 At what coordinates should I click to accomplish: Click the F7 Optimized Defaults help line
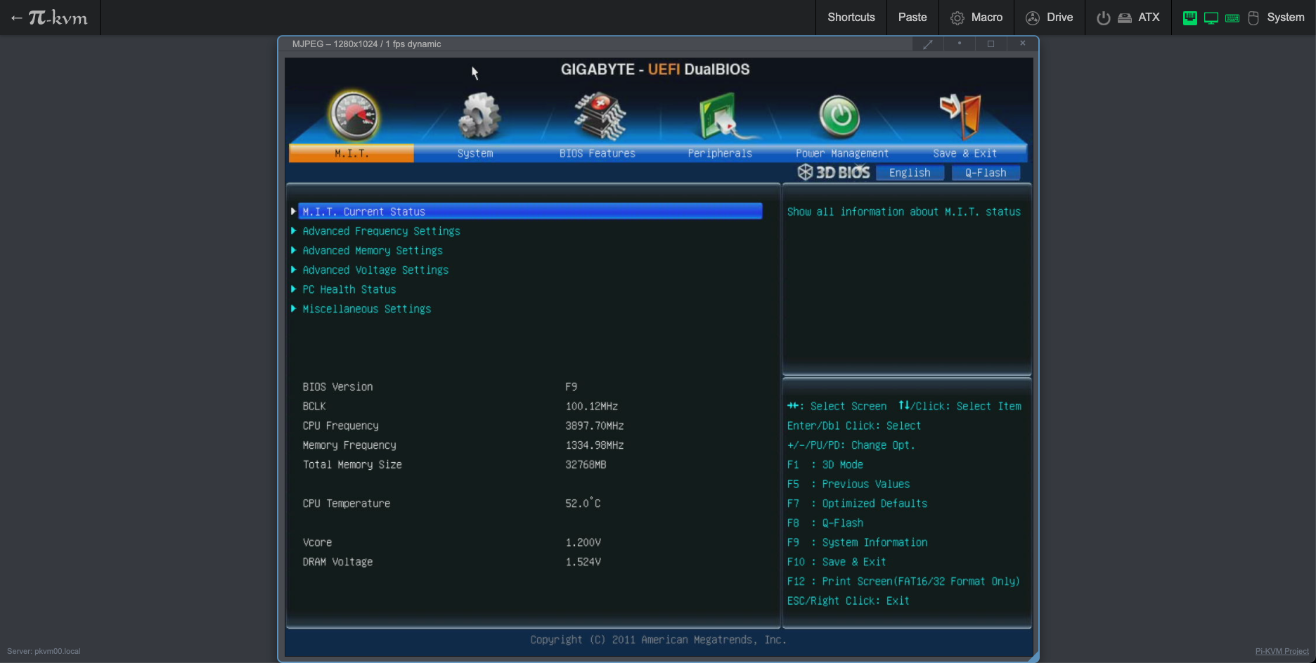857,504
